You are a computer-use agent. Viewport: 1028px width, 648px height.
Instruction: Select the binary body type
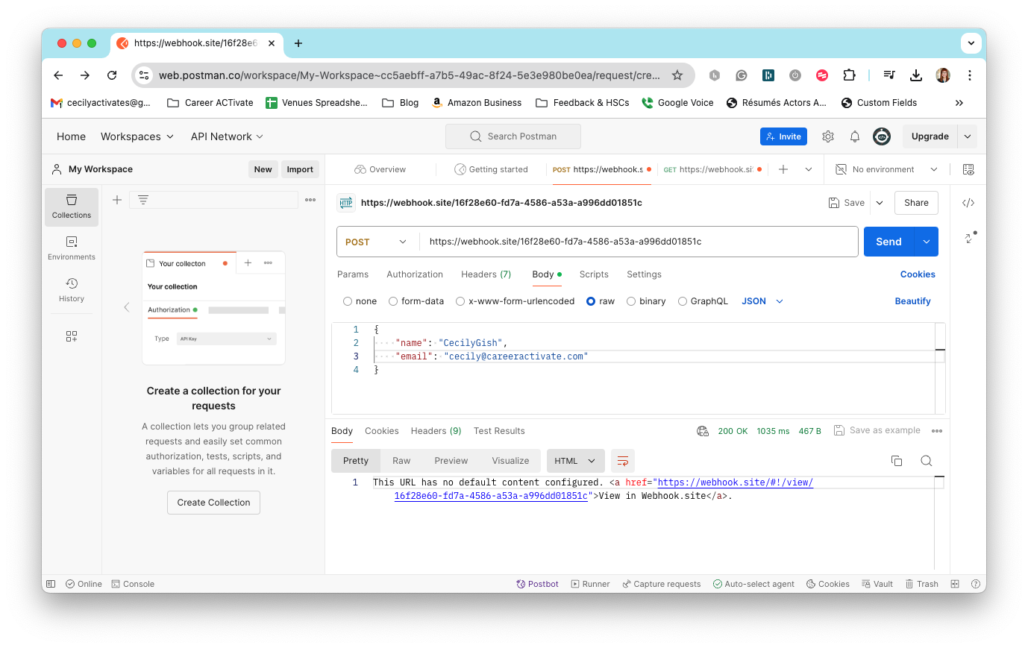point(631,301)
